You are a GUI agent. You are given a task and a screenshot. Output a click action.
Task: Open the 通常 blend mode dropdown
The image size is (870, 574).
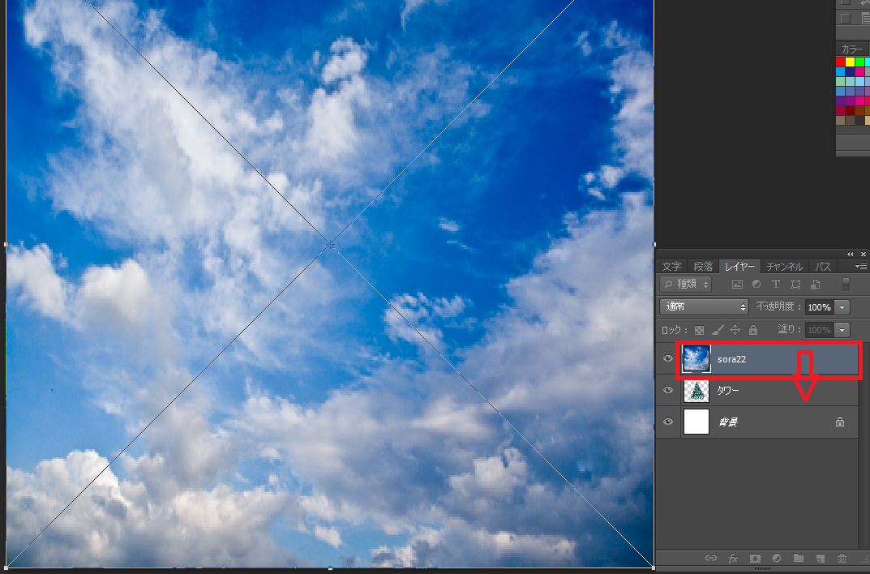pyautogui.click(x=705, y=307)
